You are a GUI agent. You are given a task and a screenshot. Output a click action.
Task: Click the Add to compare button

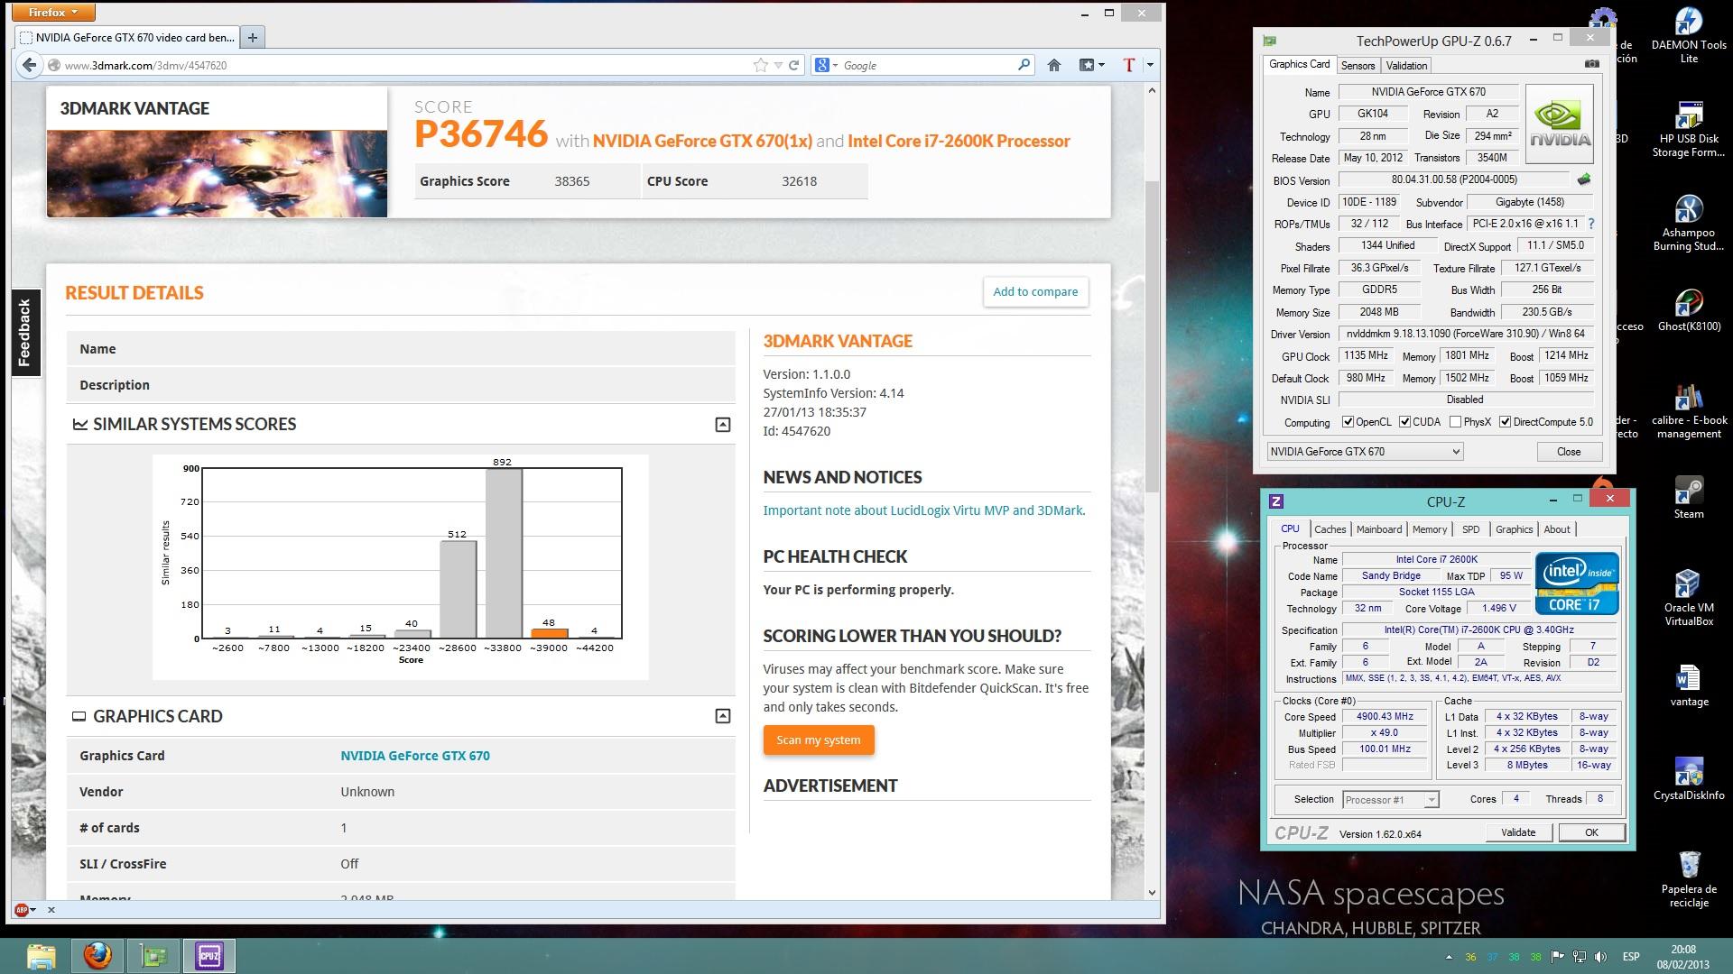click(x=1035, y=291)
